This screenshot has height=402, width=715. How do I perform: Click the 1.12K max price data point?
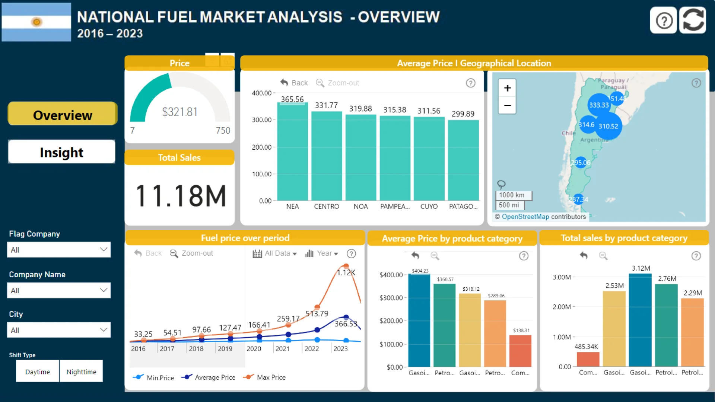coord(346,266)
